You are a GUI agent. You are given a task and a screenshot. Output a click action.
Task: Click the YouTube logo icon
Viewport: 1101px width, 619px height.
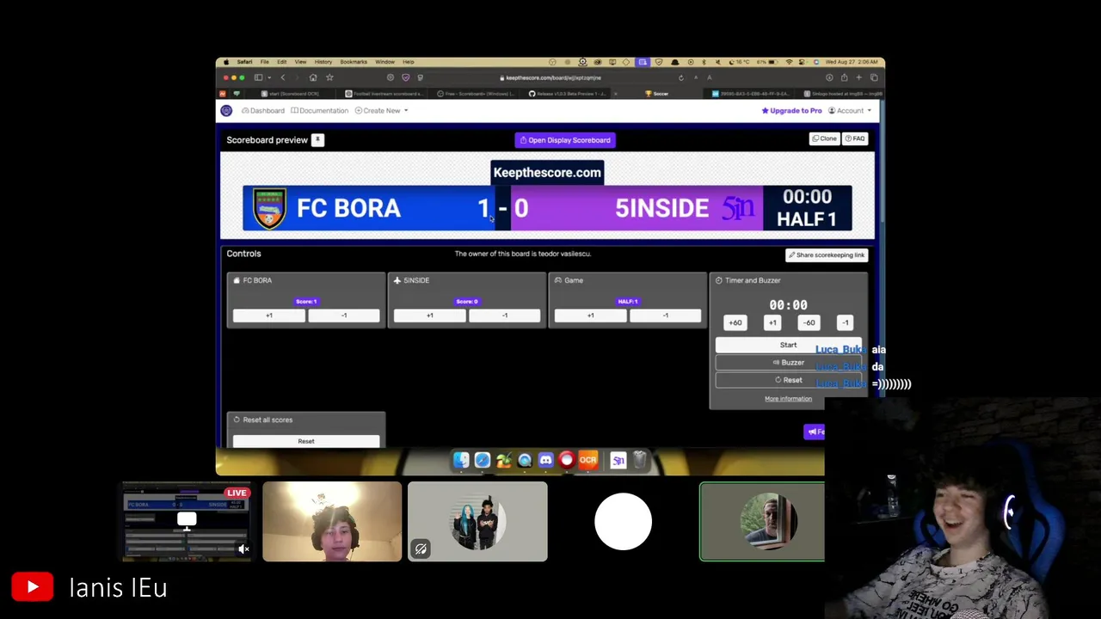pos(32,588)
